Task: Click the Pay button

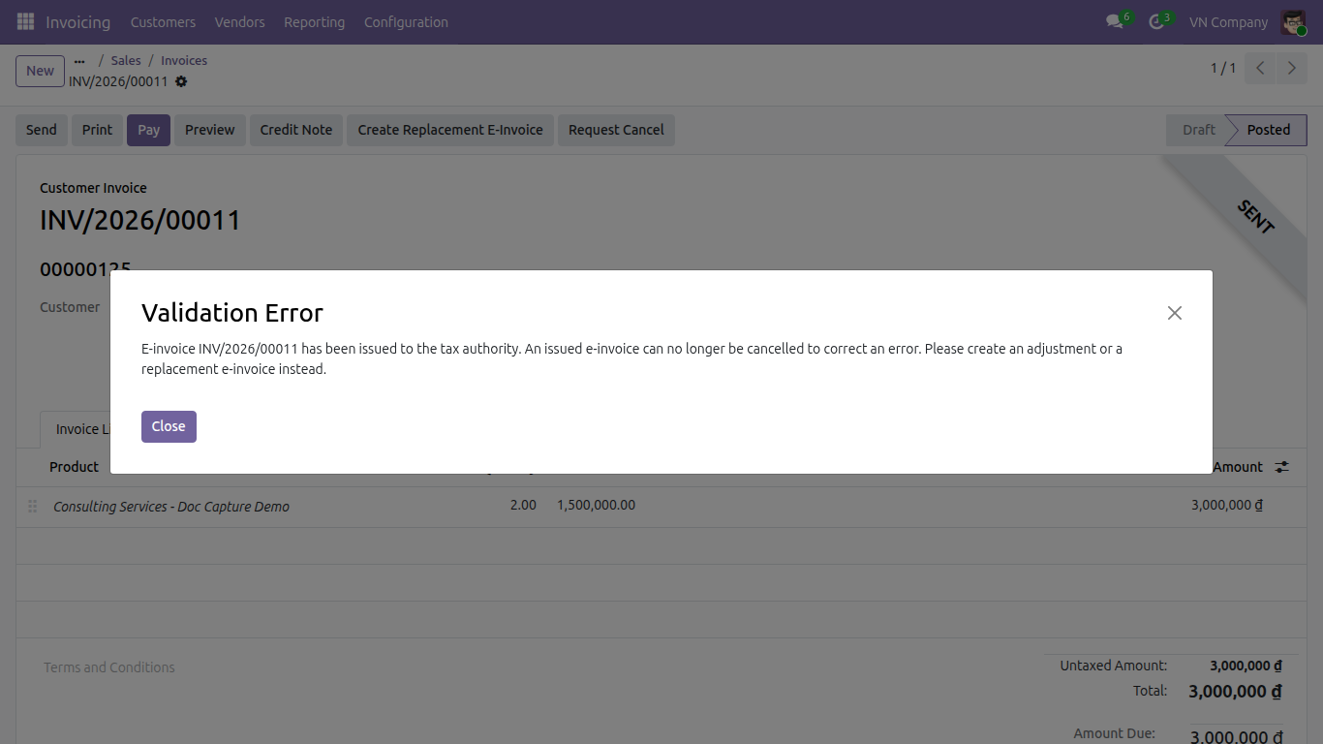Action: tap(148, 130)
